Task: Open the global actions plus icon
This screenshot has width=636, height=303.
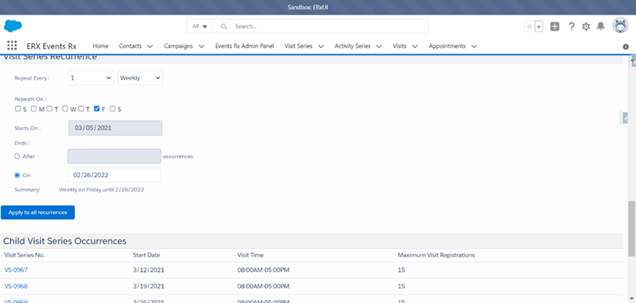Action: point(555,27)
